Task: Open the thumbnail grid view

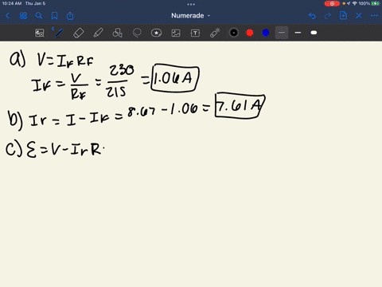Action: (x=23, y=16)
